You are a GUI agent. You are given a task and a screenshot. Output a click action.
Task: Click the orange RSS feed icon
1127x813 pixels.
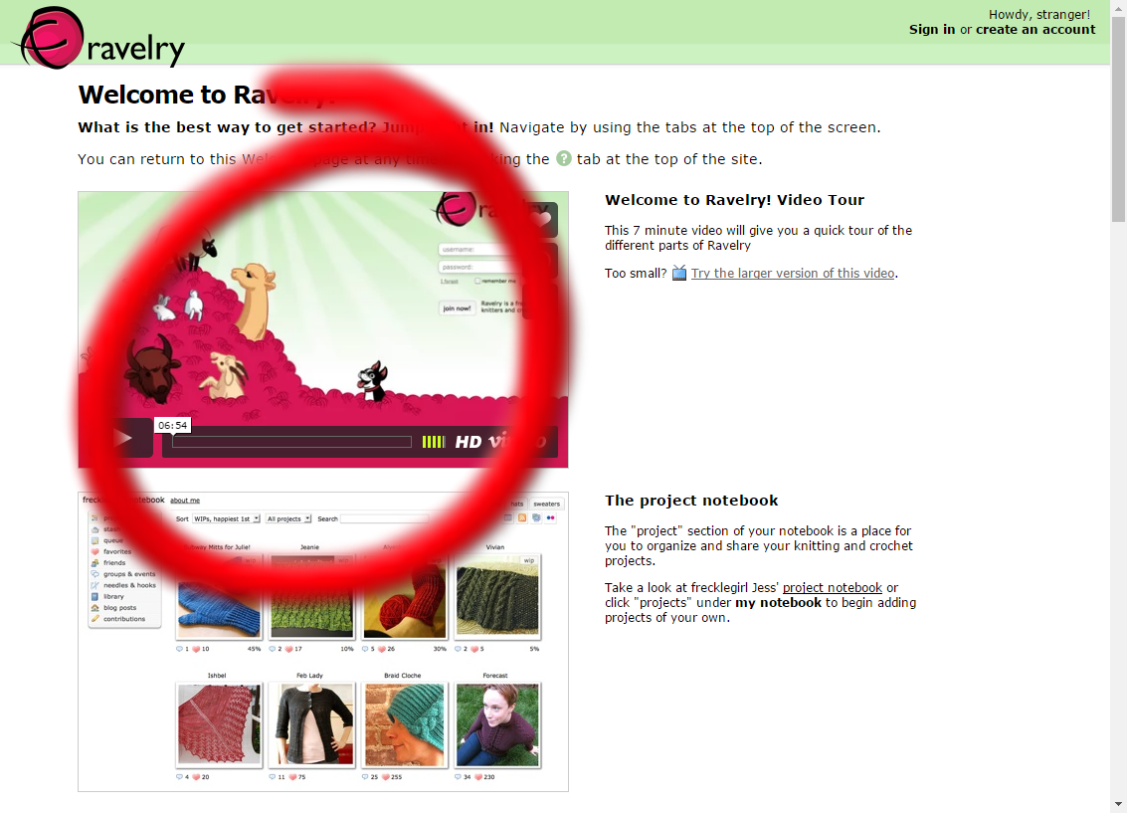(522, 517)
